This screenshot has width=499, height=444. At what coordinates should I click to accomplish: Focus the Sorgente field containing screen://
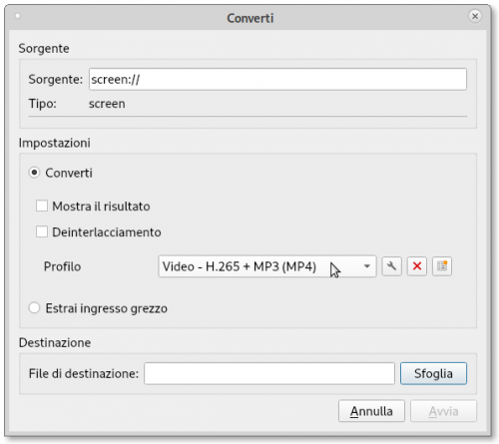click(x=277, y=79)
